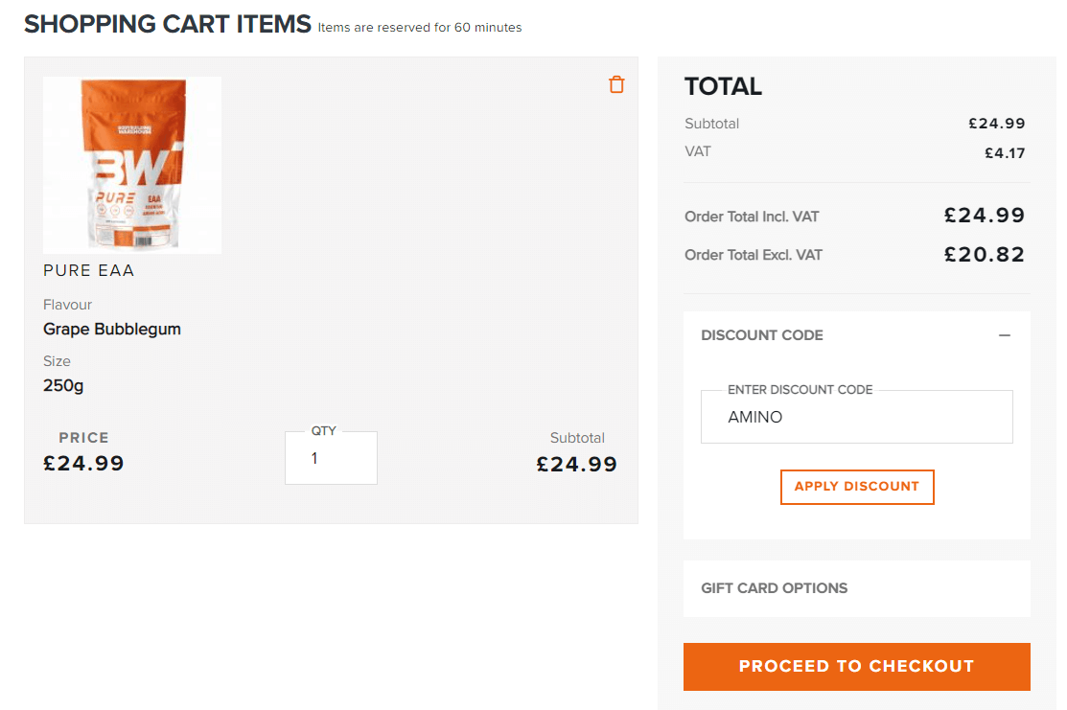Screen dimensions: 1067x710
Task: Select the reserved for 60 minutes notice
Action: tap(420, 27)
